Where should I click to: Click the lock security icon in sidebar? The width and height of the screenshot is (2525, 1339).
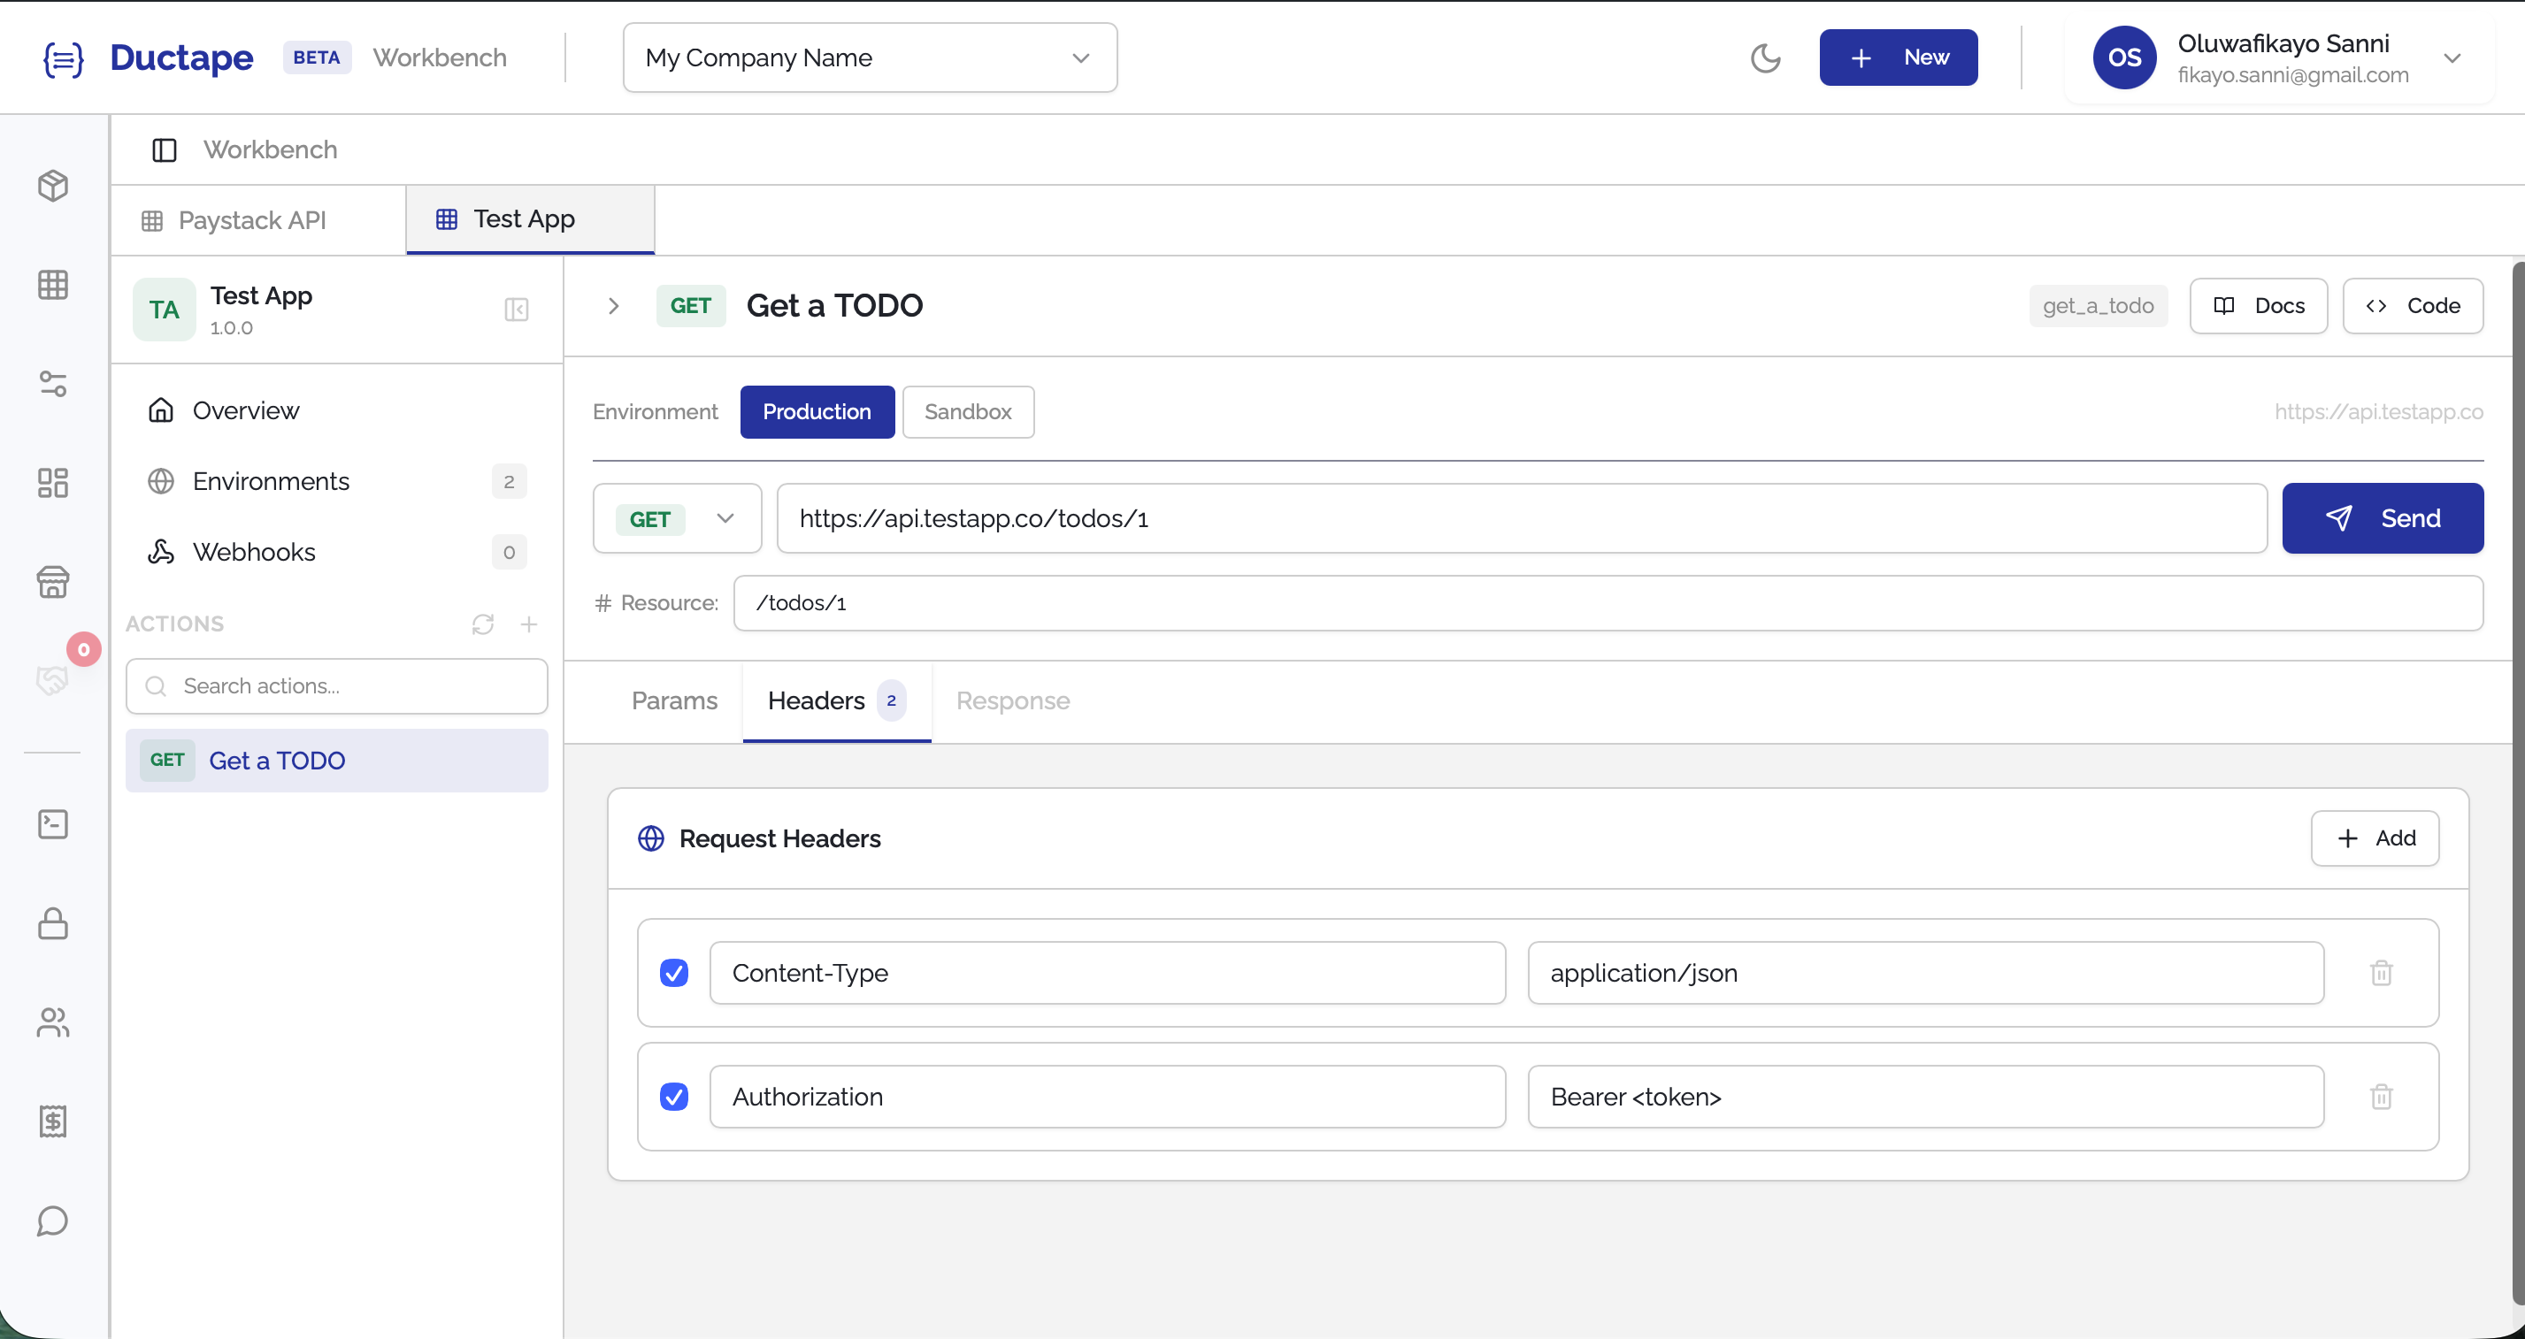point(53,923)
